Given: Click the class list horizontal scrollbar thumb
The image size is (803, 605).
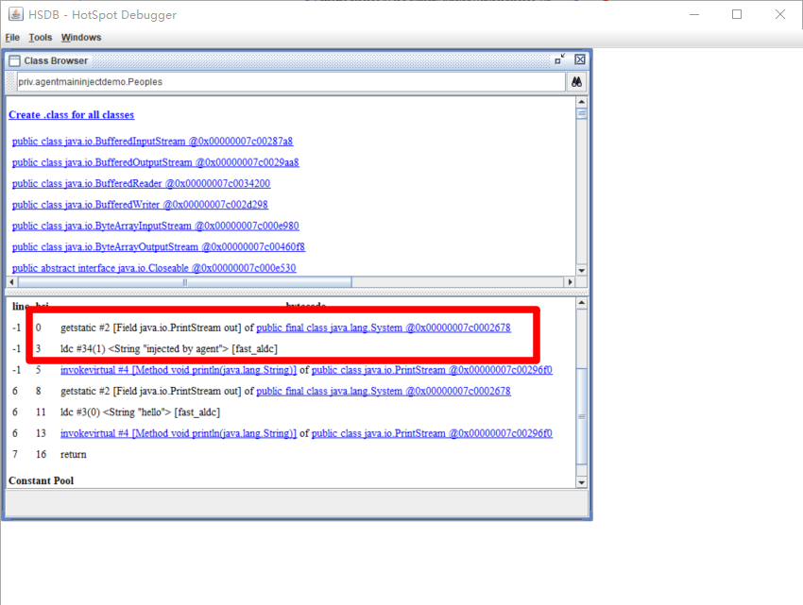Looking at the screenshot, I should (184, 282).
